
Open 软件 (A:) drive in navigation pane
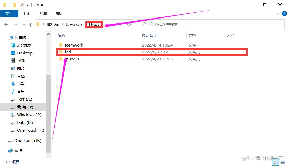pyautogui.click(x=25, y=99)
